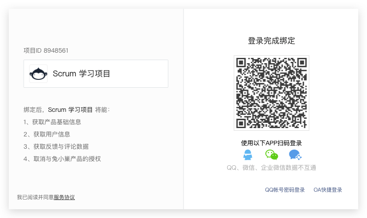The height and width of the screenshot is (218, 367).
Task: Click permission item 获取用户信息
Action: coord(47,134)
